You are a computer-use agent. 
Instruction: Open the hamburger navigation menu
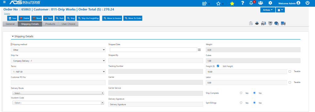4,2
